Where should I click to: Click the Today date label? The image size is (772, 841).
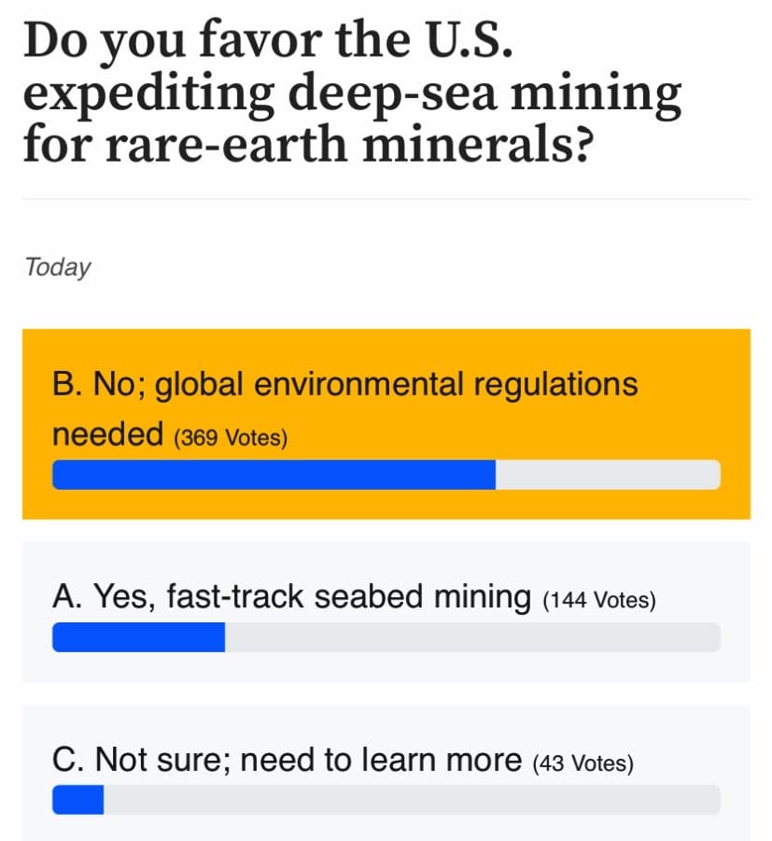tap(58, 267)
